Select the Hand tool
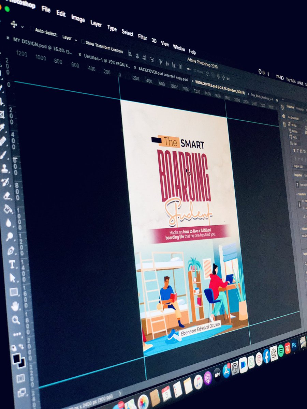The image size is (307, 409). [x=15, y=306]
